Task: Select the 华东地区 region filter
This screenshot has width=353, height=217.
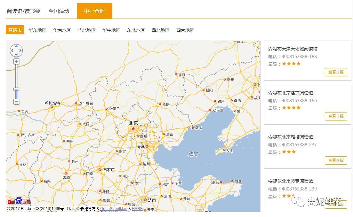Action: click(37, 30)
